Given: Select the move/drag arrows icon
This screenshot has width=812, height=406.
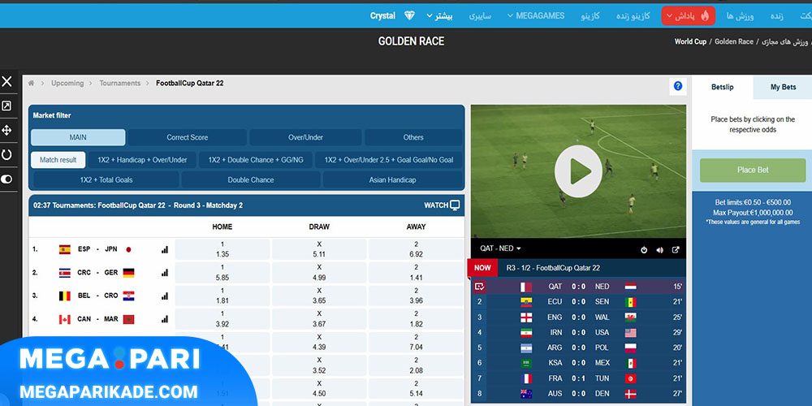Looking at the screenshot, I should 6,130.
